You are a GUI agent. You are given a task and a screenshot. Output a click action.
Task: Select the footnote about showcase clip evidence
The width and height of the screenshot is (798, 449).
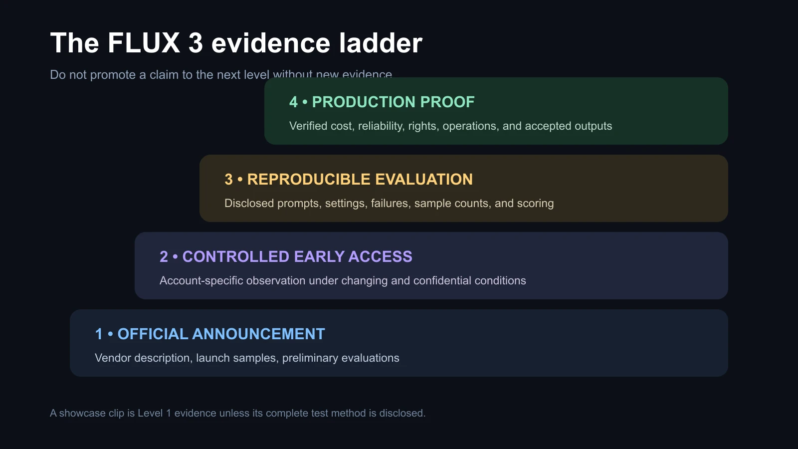coord(237,413)
